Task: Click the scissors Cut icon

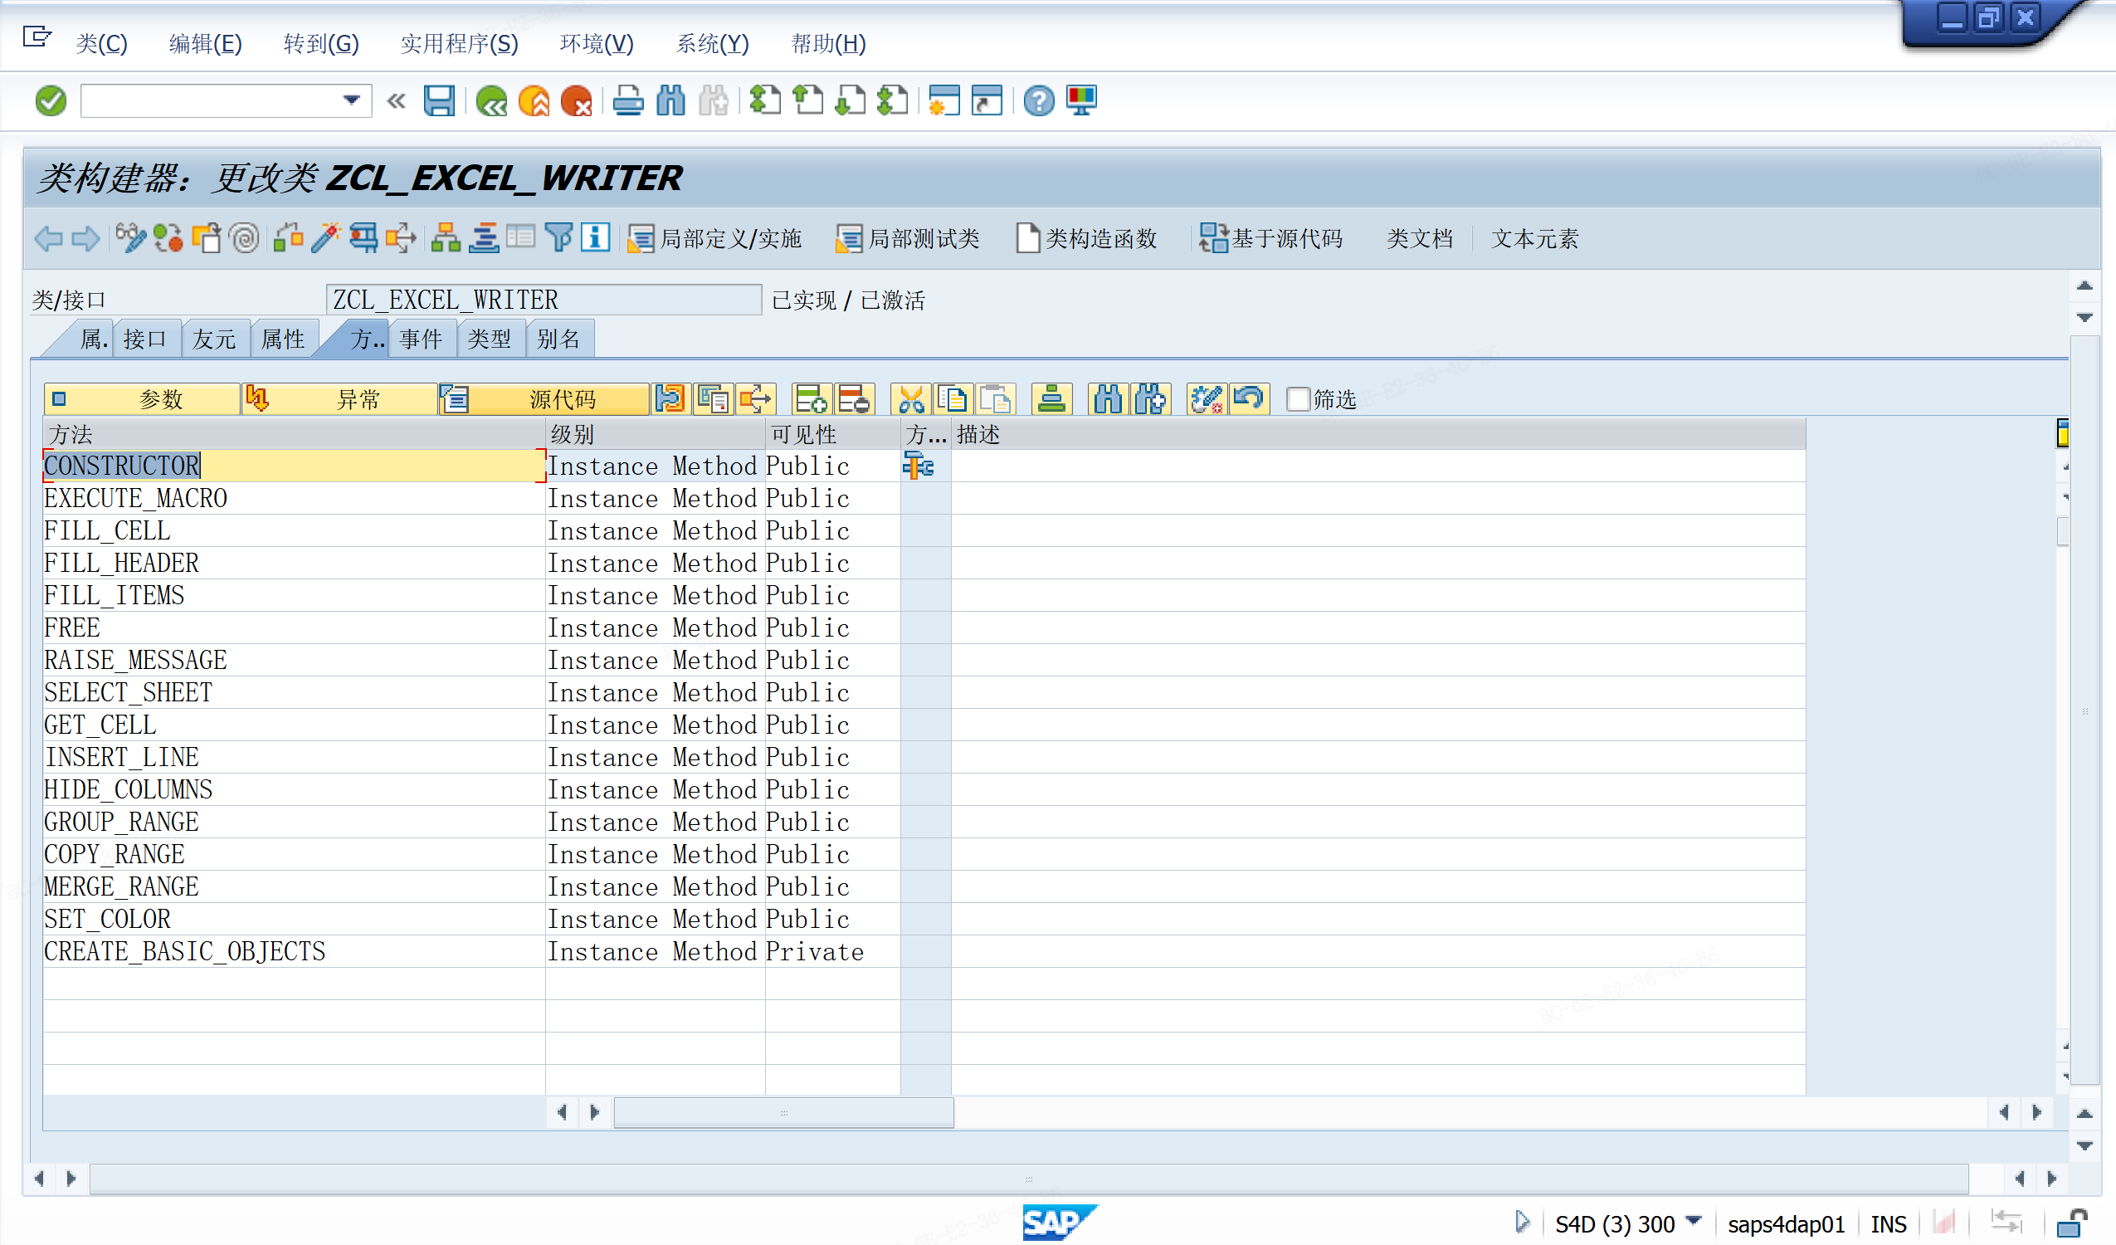Action: pyautogui.click(x=911, y=399)
